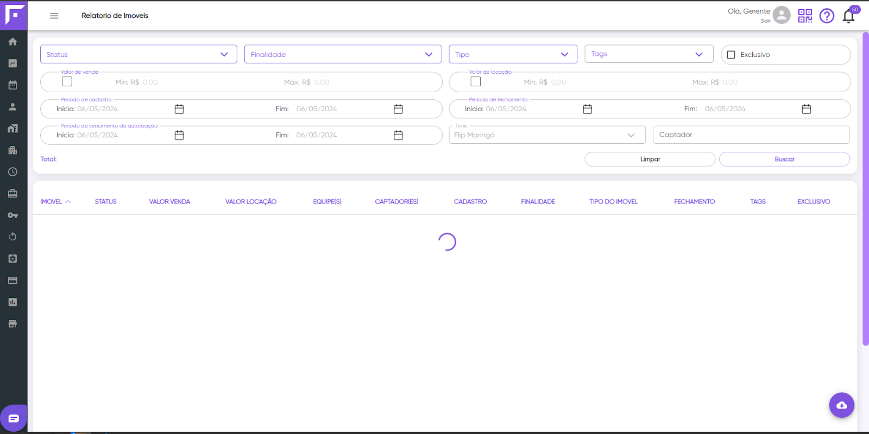Click the user avatar icon
Viewport: 869px width, 434px height.
point(782,15)
